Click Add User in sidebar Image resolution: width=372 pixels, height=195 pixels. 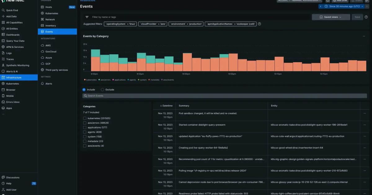pyautogui.click(x=11, y=190)
